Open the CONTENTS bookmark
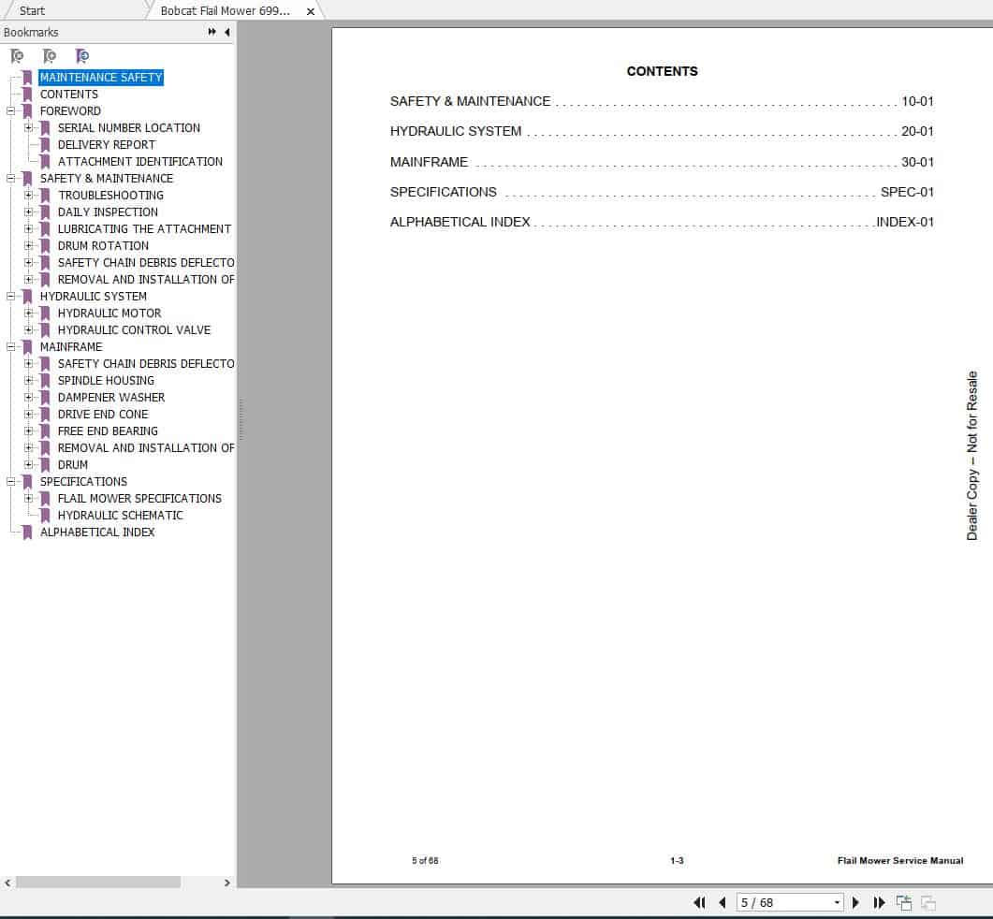Image resolution: width=993 pixels, height=919 pixels. pos(69,94)
